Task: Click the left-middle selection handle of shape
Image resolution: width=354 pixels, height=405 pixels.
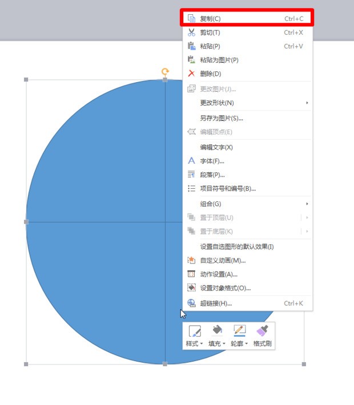Action: (x=26, y=222)
